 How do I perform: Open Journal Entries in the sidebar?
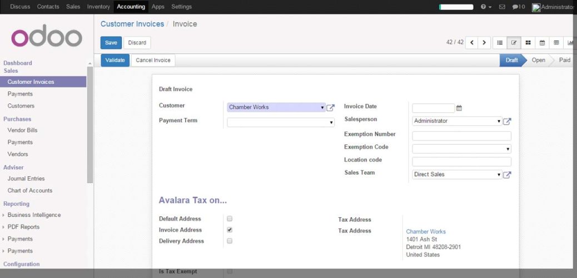click(x=26, y=178)
